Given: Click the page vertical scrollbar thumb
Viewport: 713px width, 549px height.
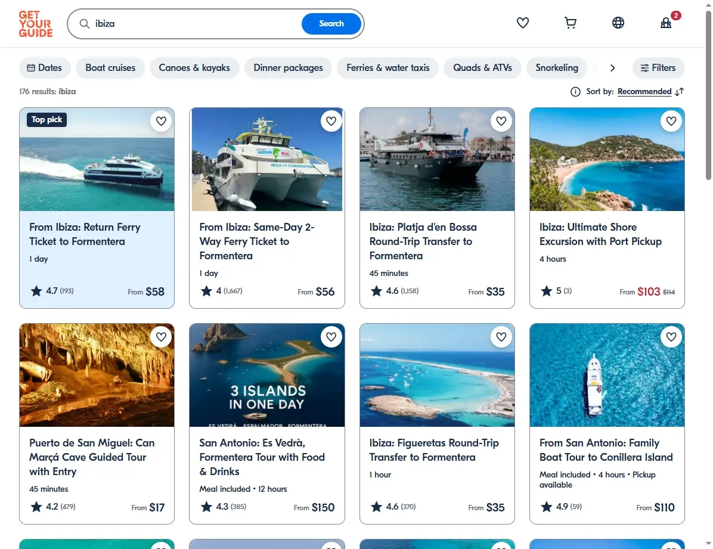Looking at the screenshot, I should 708,95.
